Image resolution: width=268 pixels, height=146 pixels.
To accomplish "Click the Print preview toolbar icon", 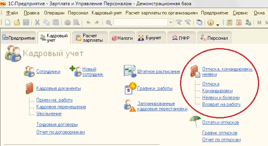I will click(x=76, y=22).
